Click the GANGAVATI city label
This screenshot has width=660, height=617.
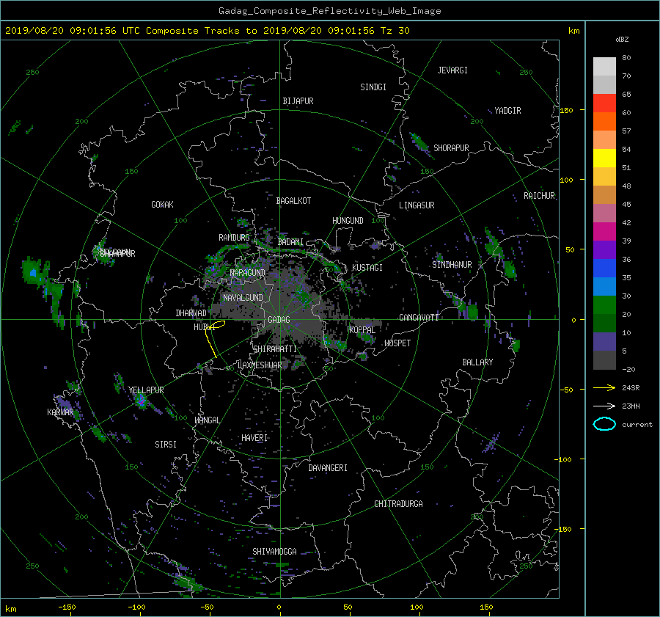[x=419, y=317]
